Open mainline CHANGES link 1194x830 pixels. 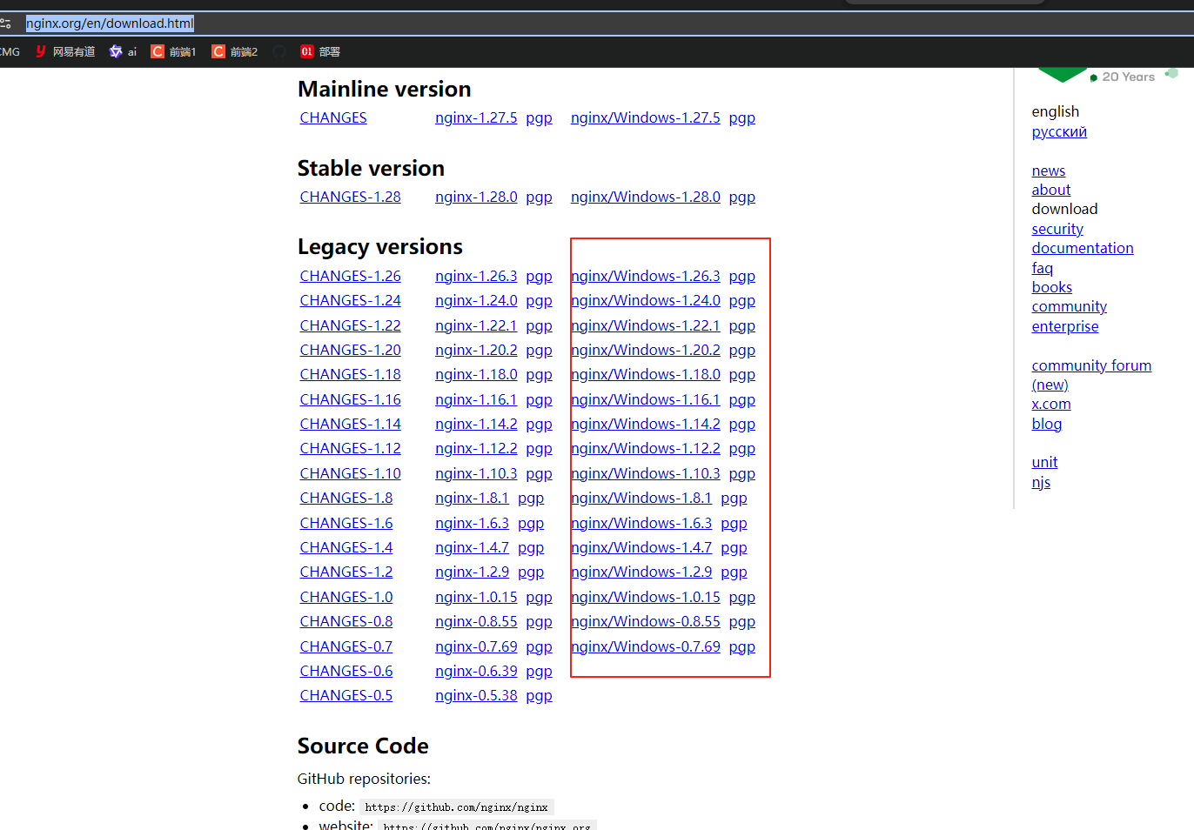click(333, 117)
